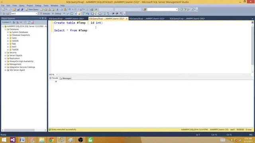
Task: Select Integration Services Catalogs folder
Action: point(22,67)
